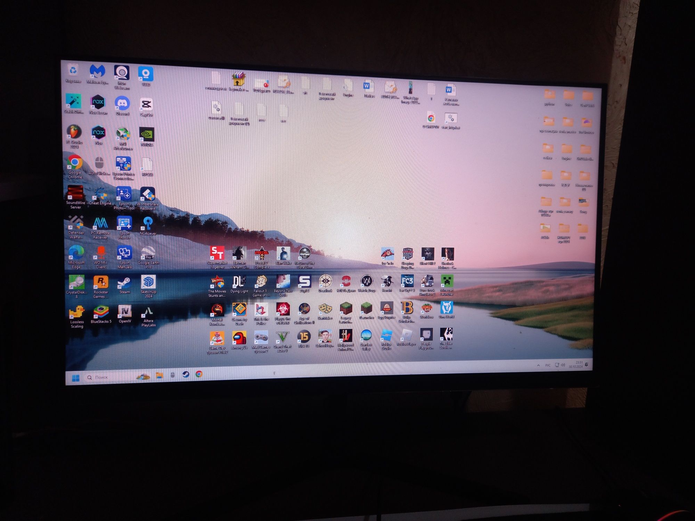This screenshot has height=521, width=695.
Task: Open Among Us shortcut
Action: [x=239, y=340]
